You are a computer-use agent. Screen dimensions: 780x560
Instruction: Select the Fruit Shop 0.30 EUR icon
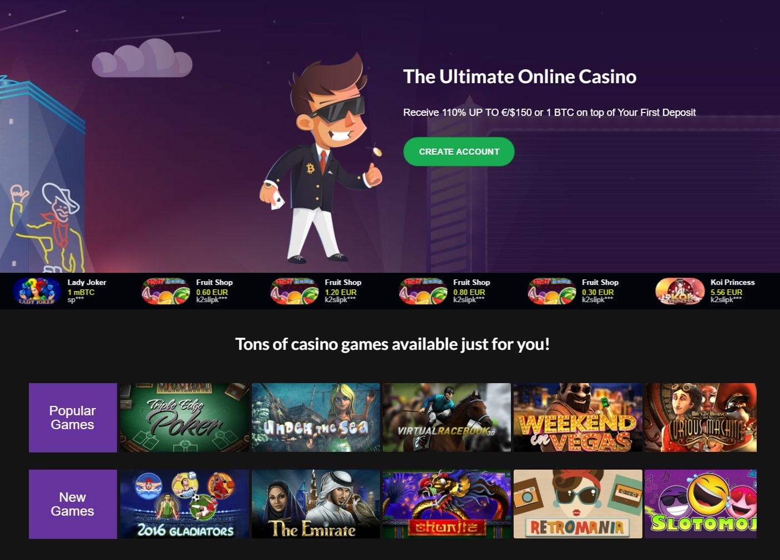coord(552,291)
